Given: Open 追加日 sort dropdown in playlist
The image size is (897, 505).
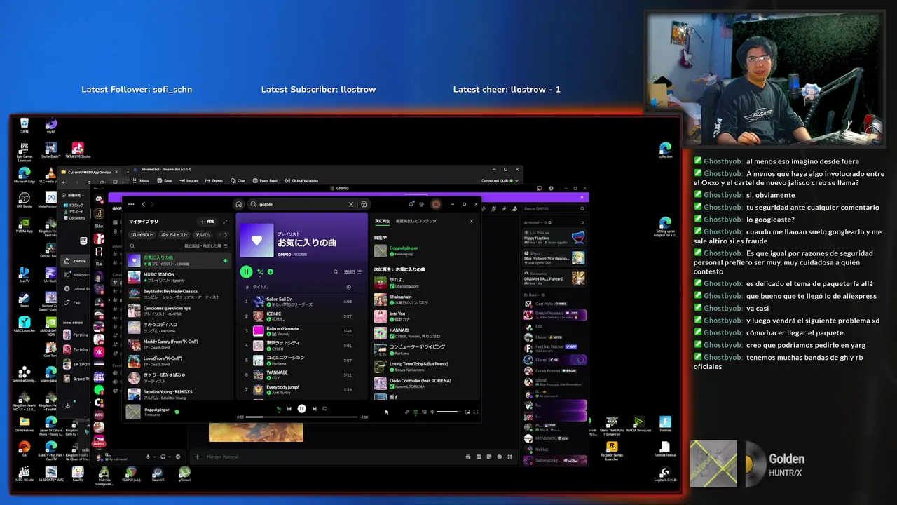Looking at the screenshot, I should (x=352, y=271).
